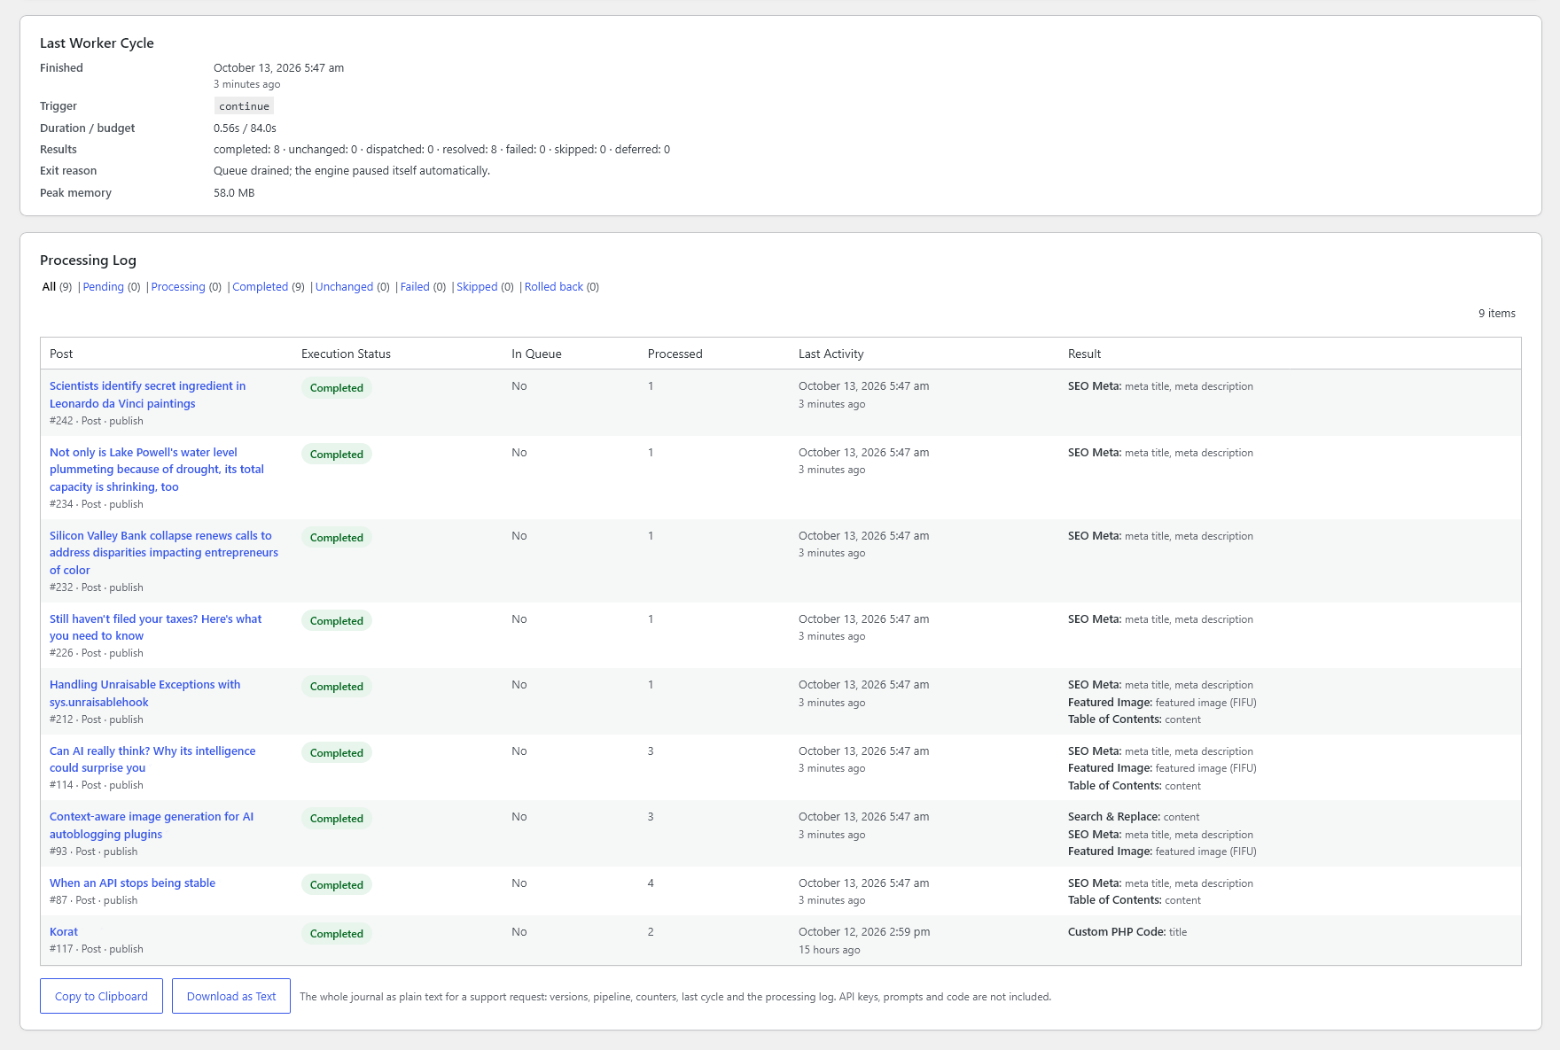Click the Post column header
The image size is (1560, 1050).
tap(61, 354)
